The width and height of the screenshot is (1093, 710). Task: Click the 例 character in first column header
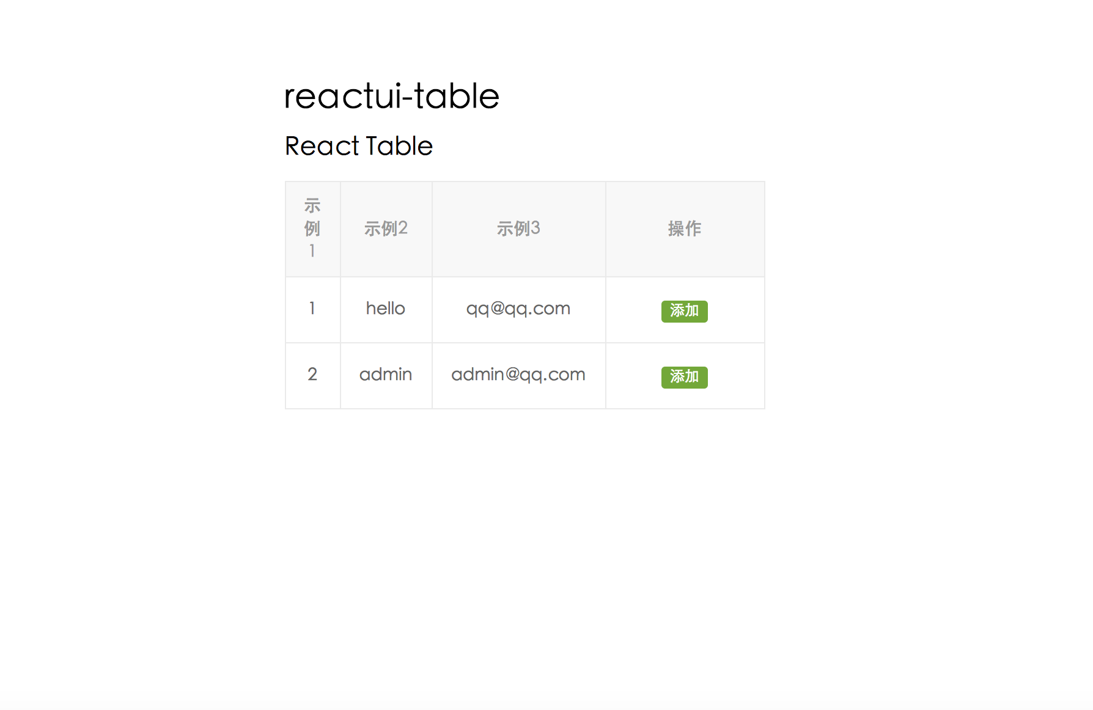(312, 229)
